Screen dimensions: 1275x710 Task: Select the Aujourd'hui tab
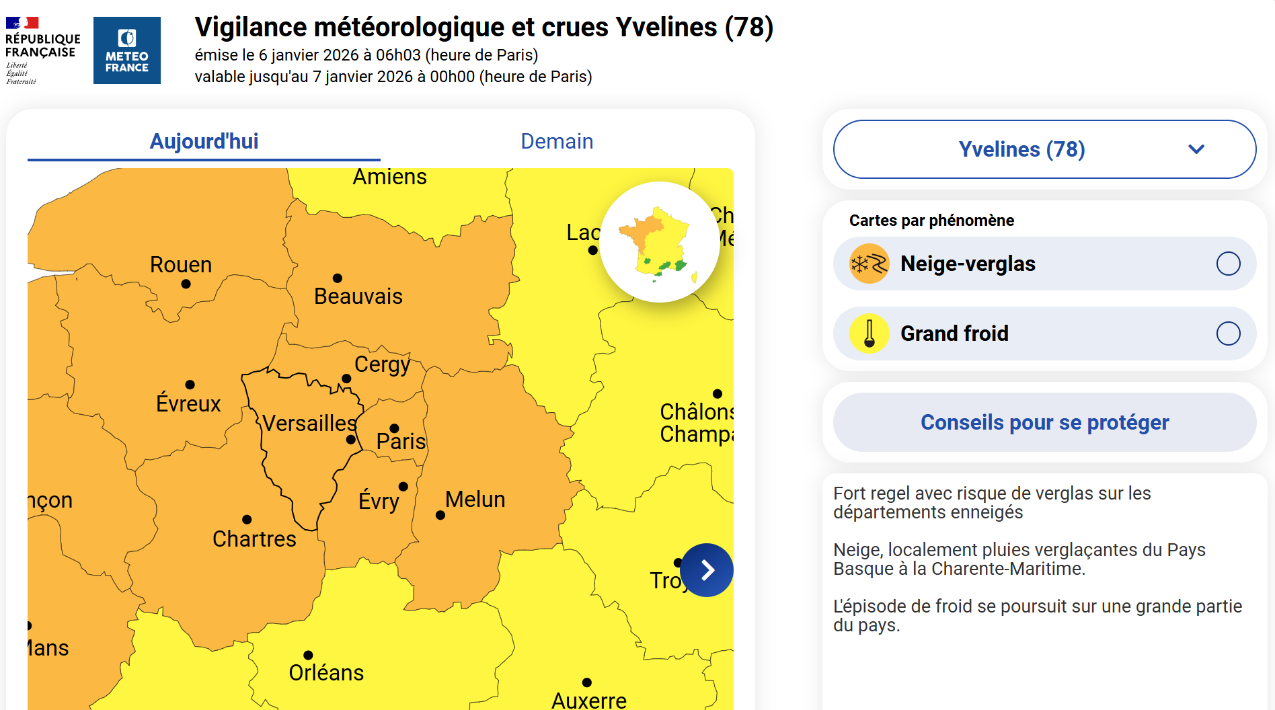coord(204,141)
